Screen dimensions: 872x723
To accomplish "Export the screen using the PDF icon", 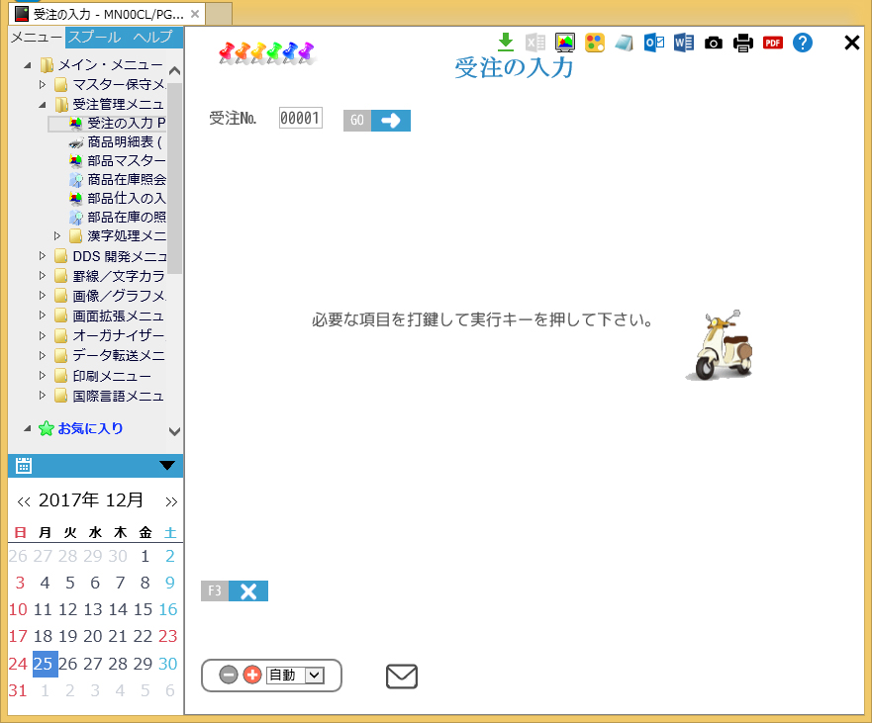I will pos(773,44).
